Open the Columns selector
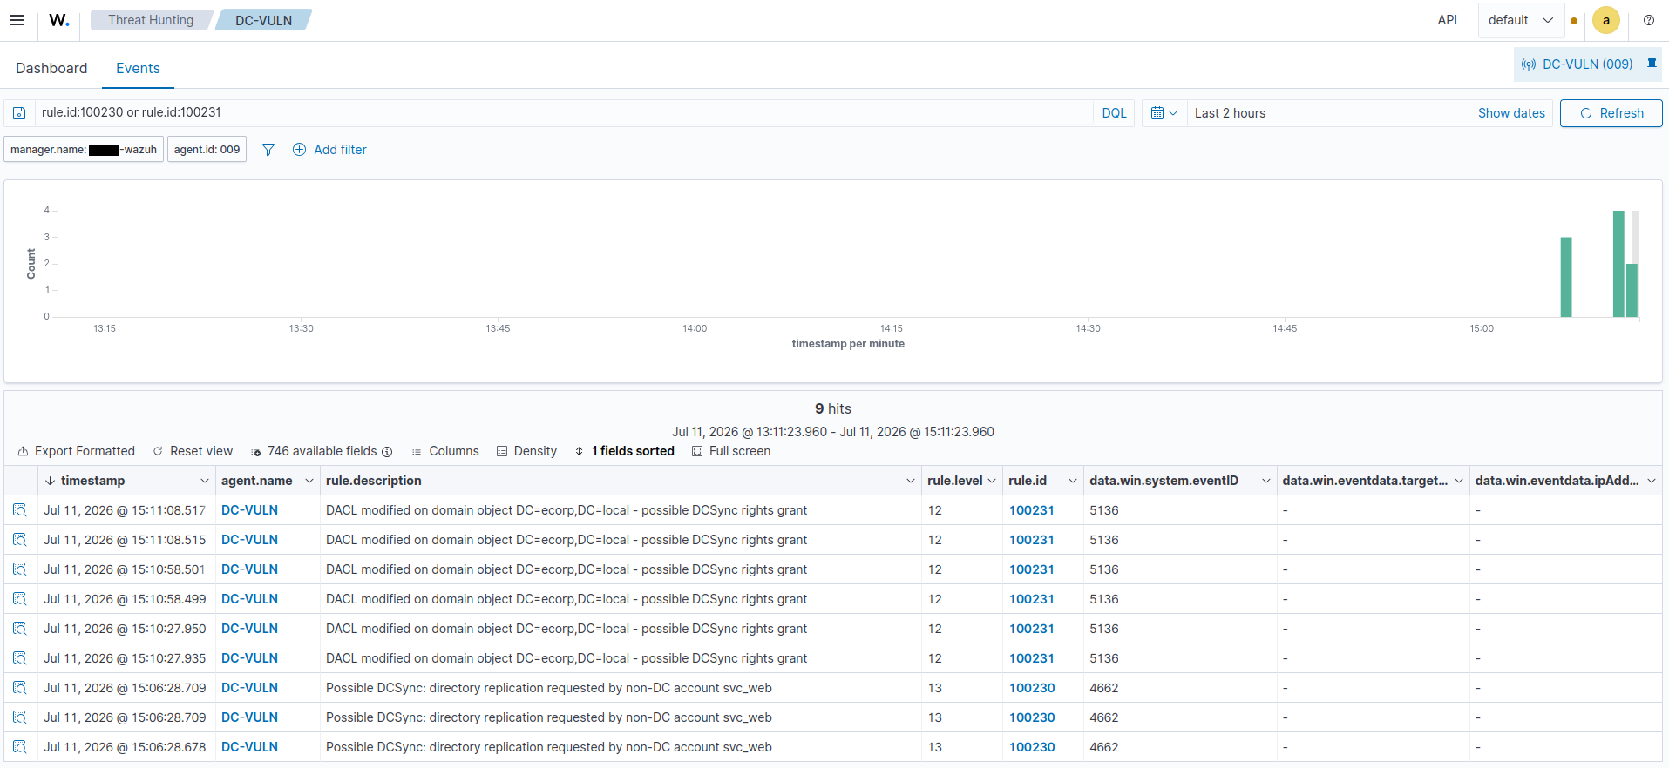The height and width of the screenshot is (768, 1669). coord(445,451)
